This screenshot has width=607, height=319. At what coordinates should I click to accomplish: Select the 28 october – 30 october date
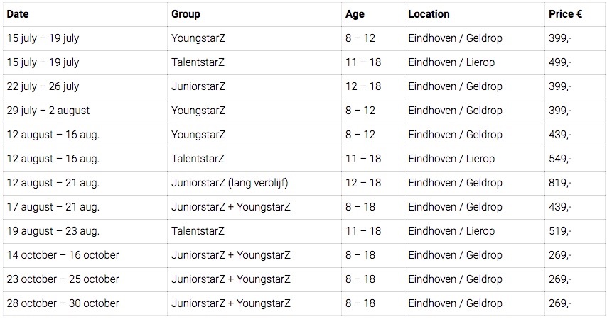click(63, 303)
